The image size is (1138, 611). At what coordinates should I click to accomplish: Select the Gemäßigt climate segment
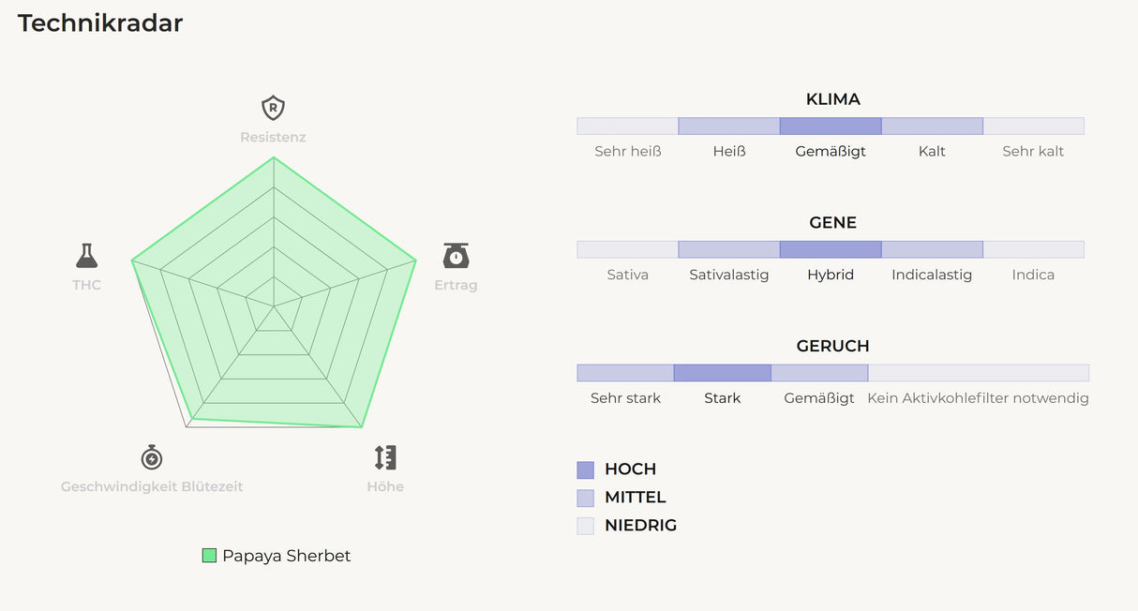tap(831, 126)
